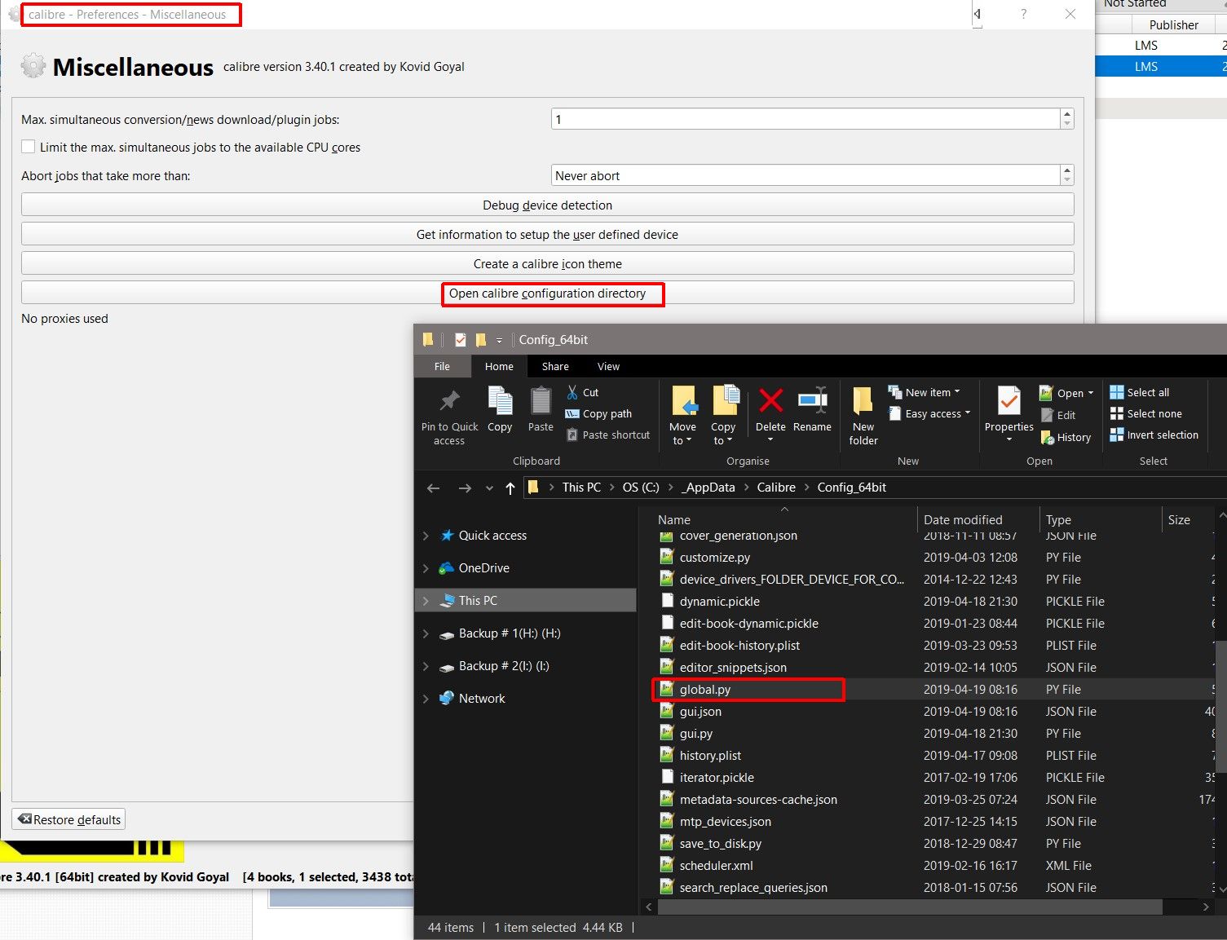Switch to the Share ribbon tab

(555, 366)
